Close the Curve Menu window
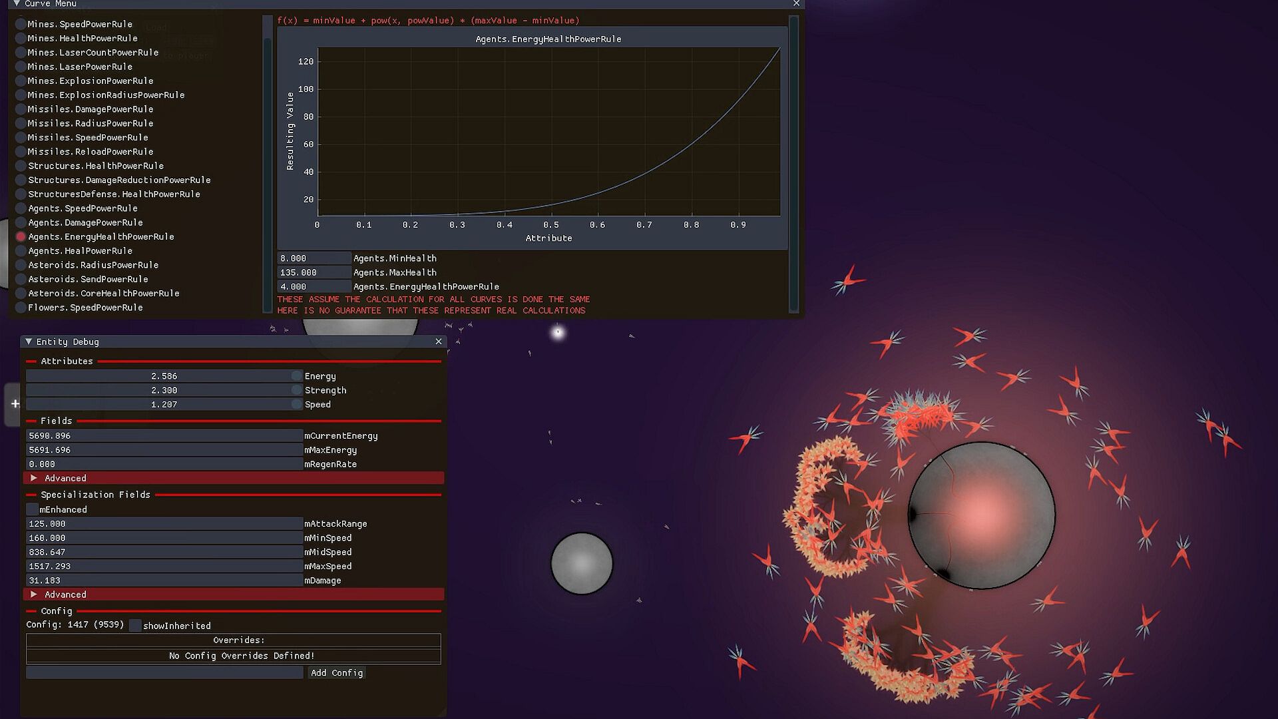 [x=796, y=3]
